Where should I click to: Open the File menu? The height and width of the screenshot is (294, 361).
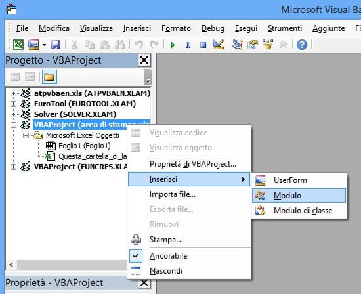(x=22, y=28)
